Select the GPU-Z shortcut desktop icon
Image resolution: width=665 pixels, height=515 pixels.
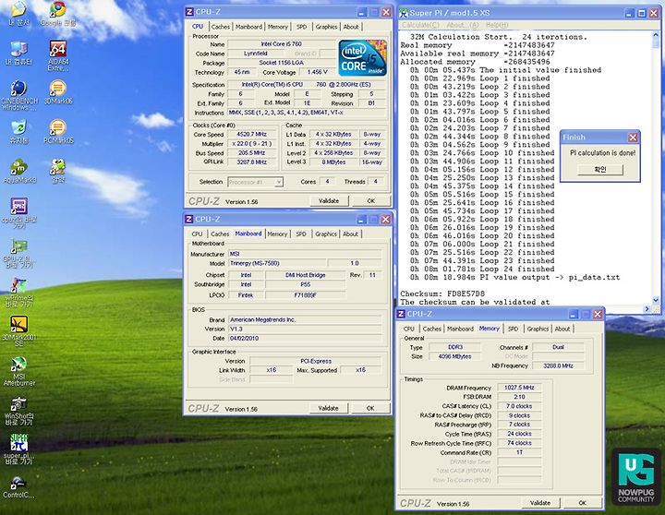tap(19, 253)
